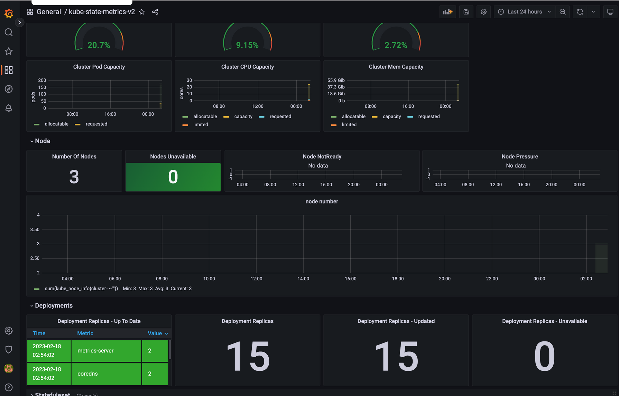Open Node NotReady panel title menu

click(x=322, y=157)
